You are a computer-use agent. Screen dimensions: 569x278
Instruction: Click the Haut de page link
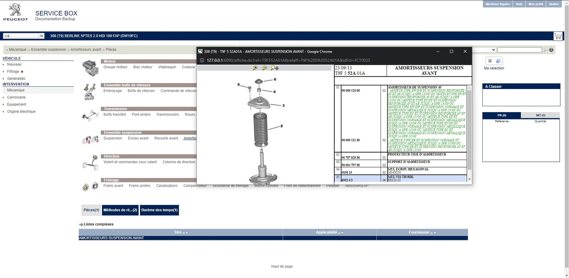pyautogui.click(x=282, y=266)
